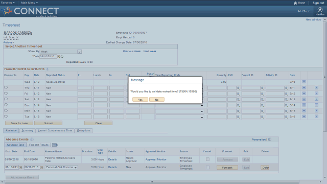Open Time Reporting Code dropdown for Sun 8/14
327x184 pixels.
click(202, 106)
